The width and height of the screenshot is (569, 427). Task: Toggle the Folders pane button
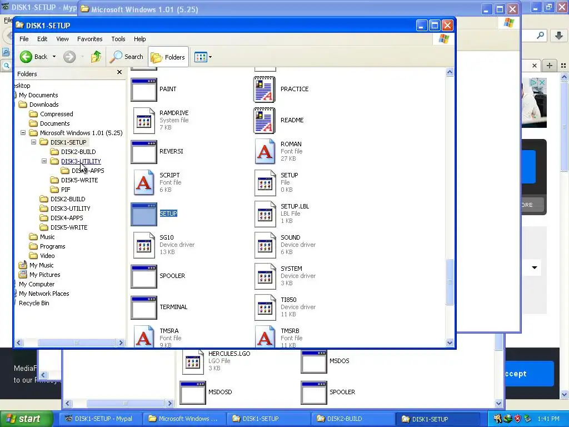click(x=168, y=57)
